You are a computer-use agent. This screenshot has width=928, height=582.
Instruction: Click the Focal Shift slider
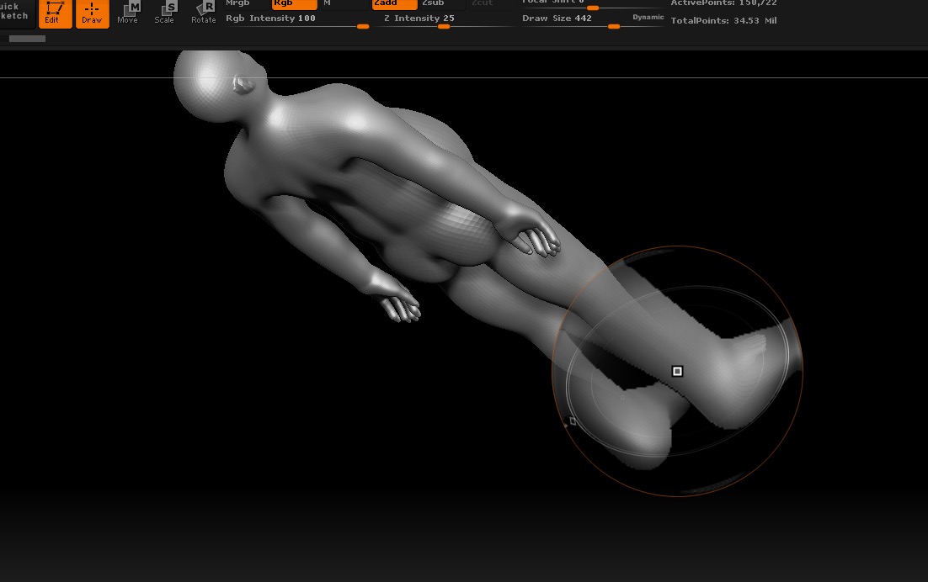(x=592, y=5)
